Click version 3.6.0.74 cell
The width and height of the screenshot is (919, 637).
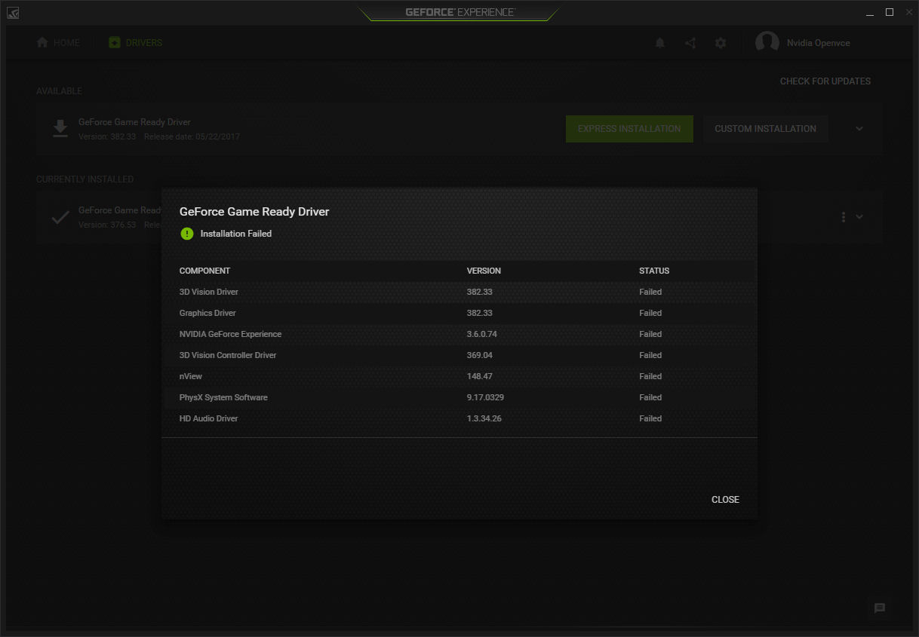pyautogui.click(x=482, y=334)
